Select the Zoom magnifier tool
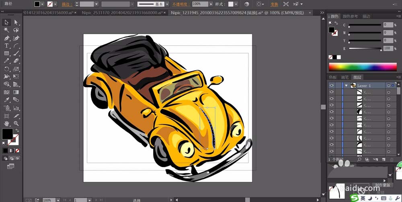This screenshot has height=202, width=402. coord(16,123)
